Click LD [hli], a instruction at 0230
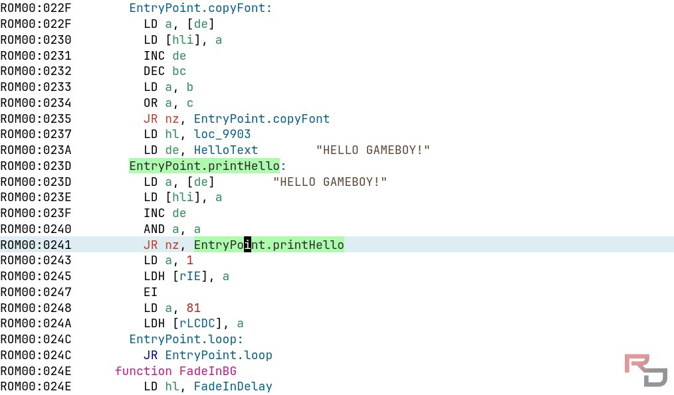This screenshot has height=395, width=674. click(x=183, y=40)
